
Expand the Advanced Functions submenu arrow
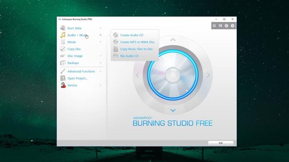(101, 71)
